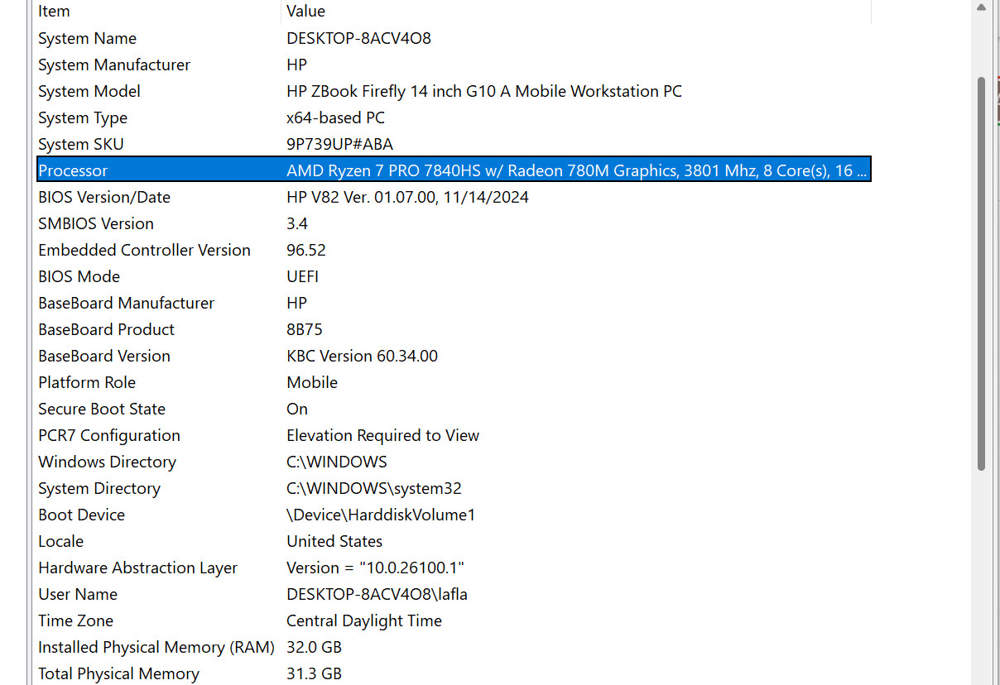Select the PCR7 Configuration row
The image size is (1000, 685).
(454, 435)
